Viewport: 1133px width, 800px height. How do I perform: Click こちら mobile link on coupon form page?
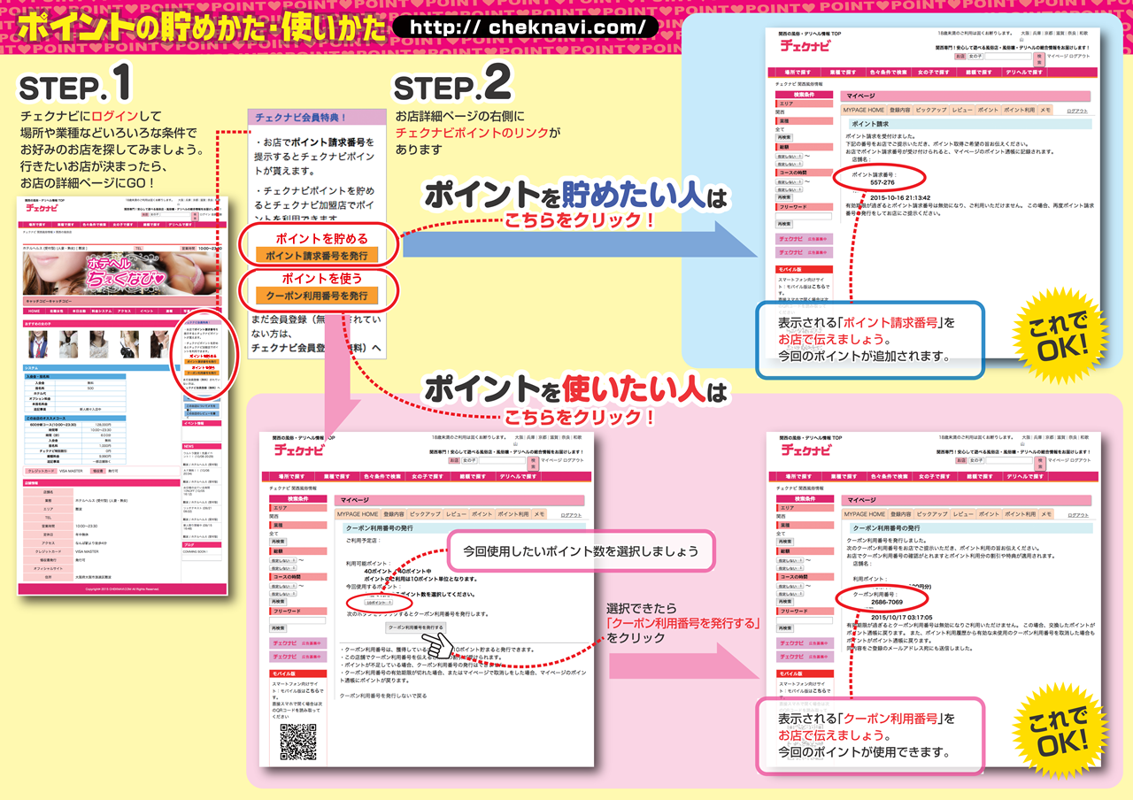click(313, 690)
